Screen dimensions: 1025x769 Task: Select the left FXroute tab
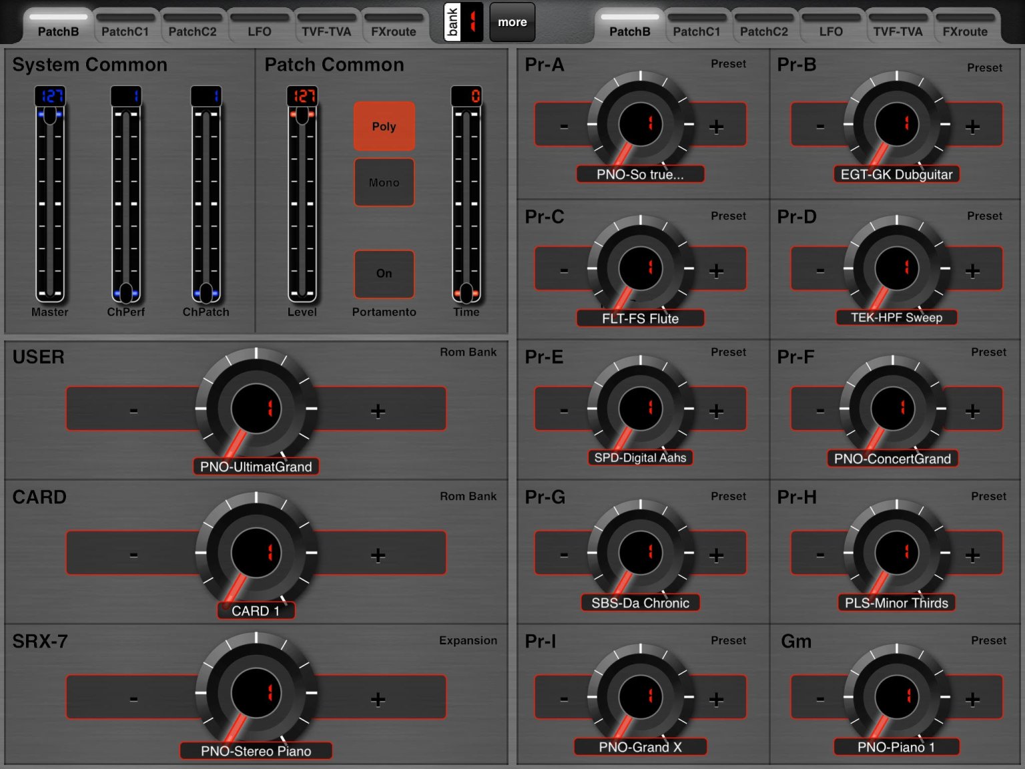point(394,27)
